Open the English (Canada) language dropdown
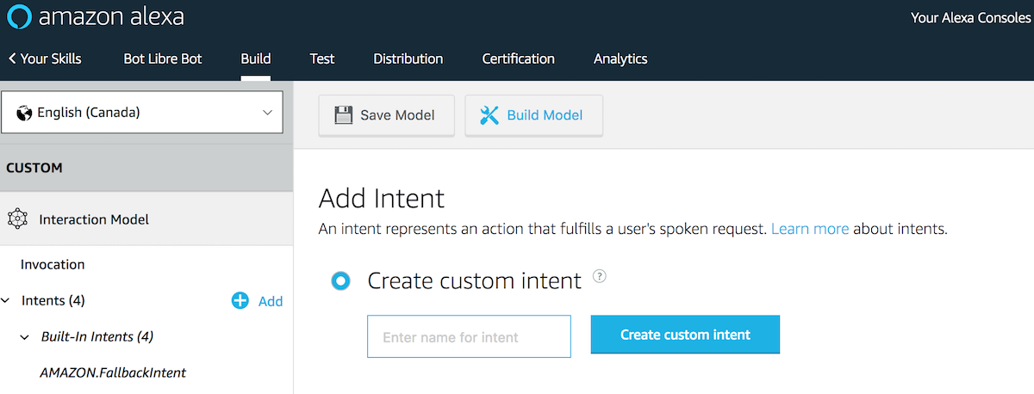This screenshot has width=1034, height=394. [x=142, y=113]
